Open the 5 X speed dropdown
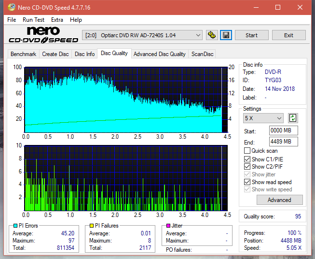The height and width of the screenshot is (259, 315). [263, 118]
